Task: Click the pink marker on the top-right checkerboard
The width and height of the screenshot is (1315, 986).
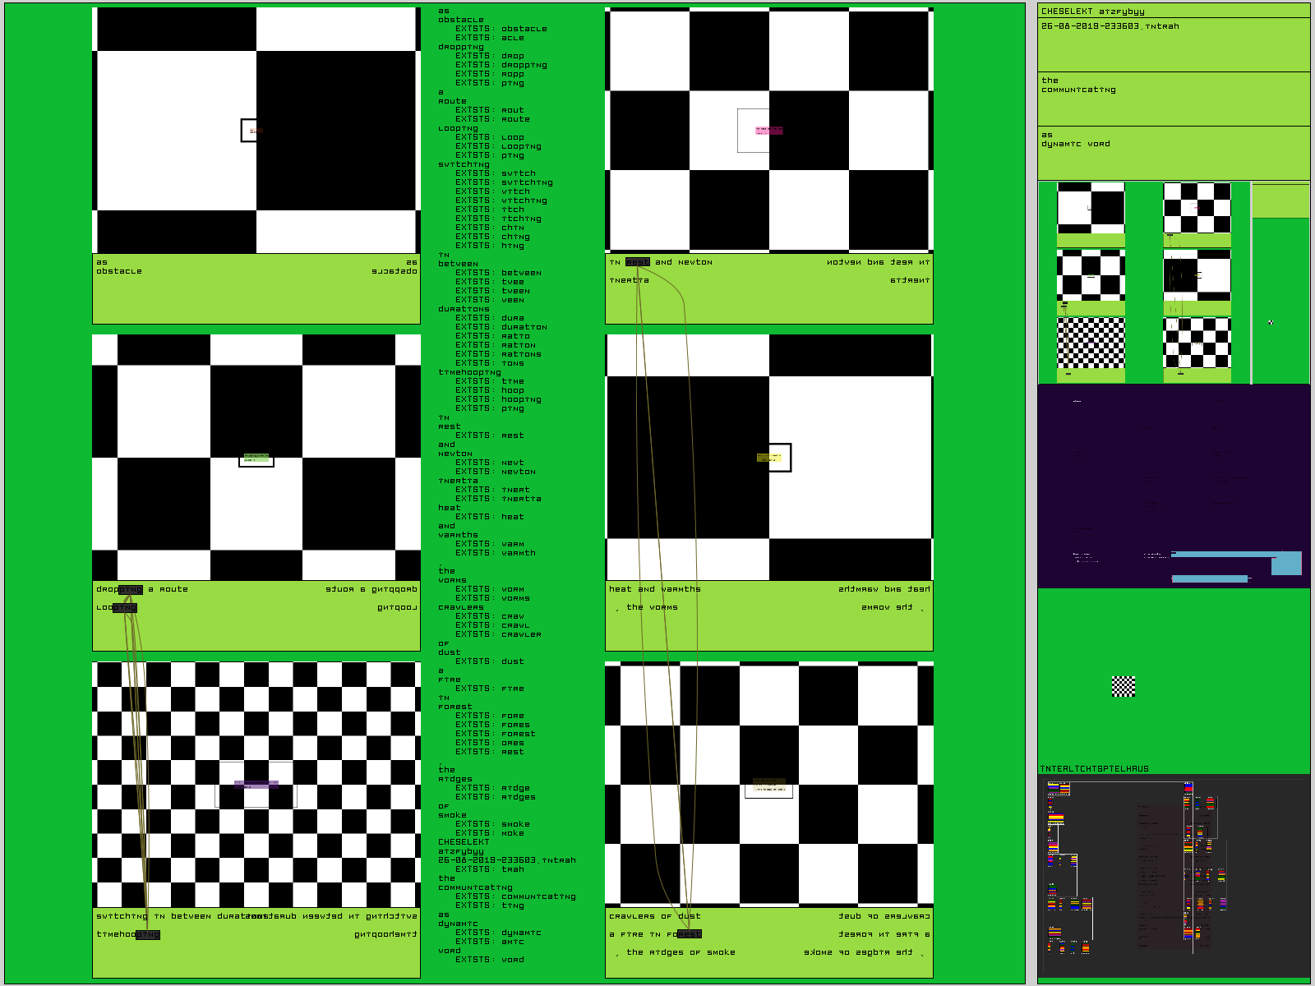Action: coord(769,130)
